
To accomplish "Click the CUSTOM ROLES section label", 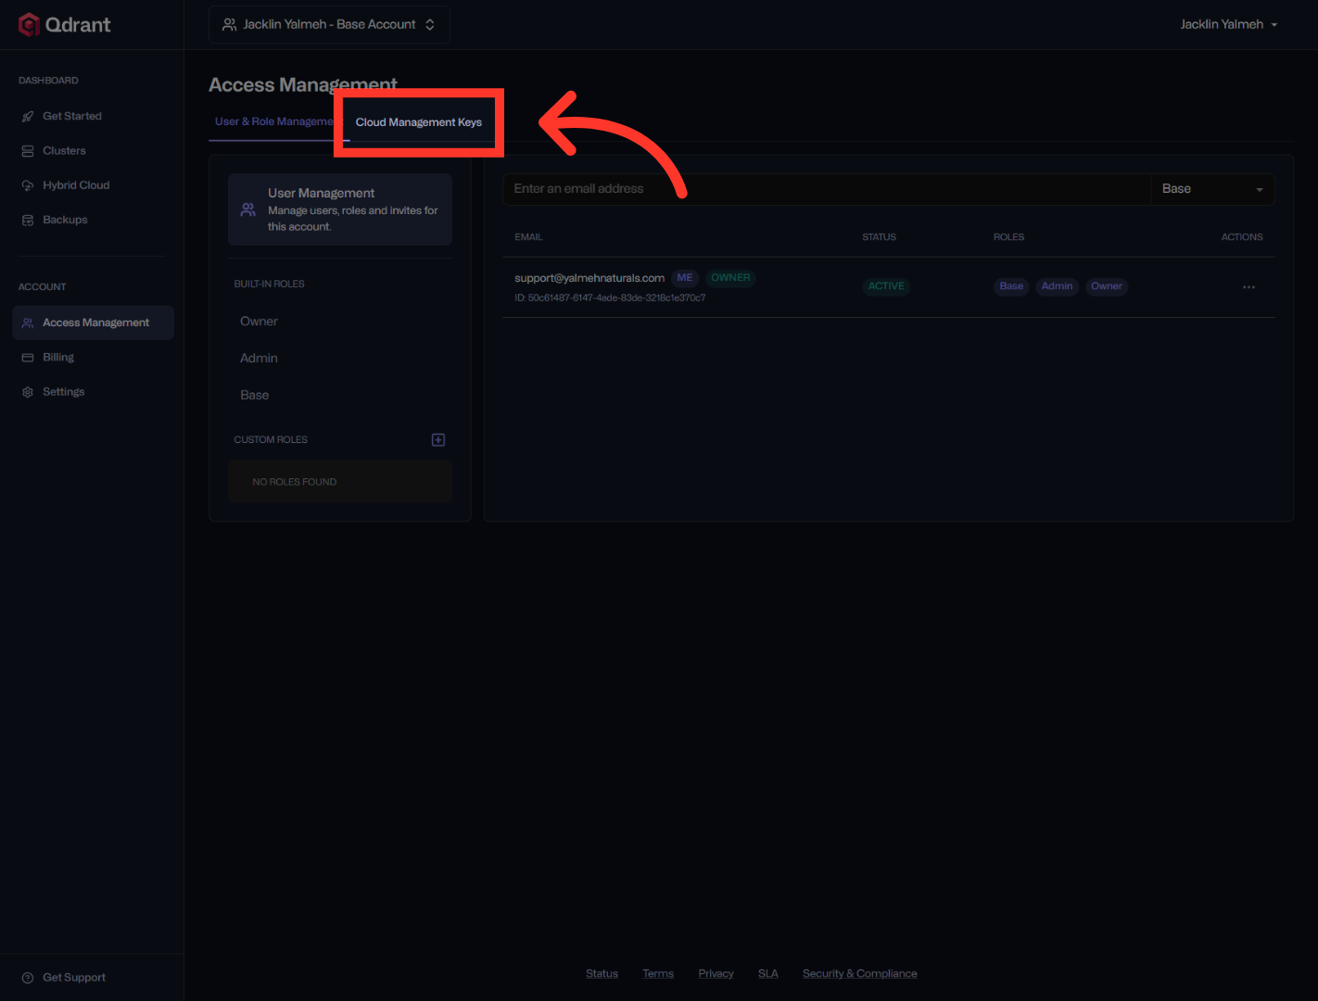I will click(x=271, y=439).
